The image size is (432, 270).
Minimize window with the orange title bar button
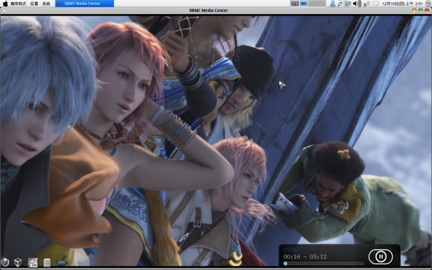(414, 11)
